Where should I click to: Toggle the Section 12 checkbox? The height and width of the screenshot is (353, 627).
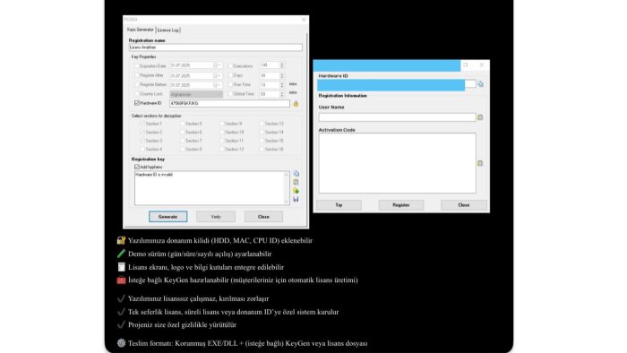pyautogui.click(x=222, y=149)
